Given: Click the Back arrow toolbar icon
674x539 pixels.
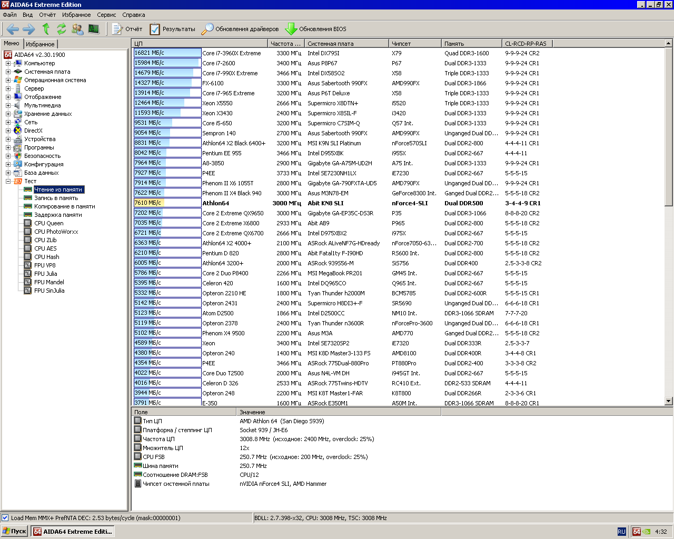Looking at the screenshot, I should pyautogui.click(x=13, y=29).
